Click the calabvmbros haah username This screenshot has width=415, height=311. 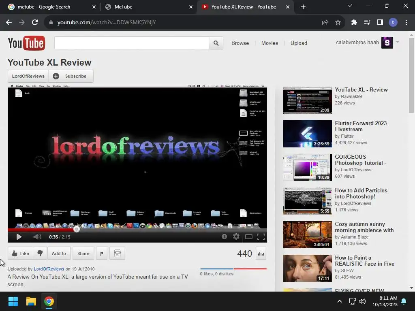(357, 42)
